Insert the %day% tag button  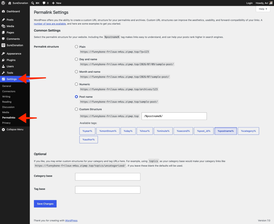pos(128,131)
